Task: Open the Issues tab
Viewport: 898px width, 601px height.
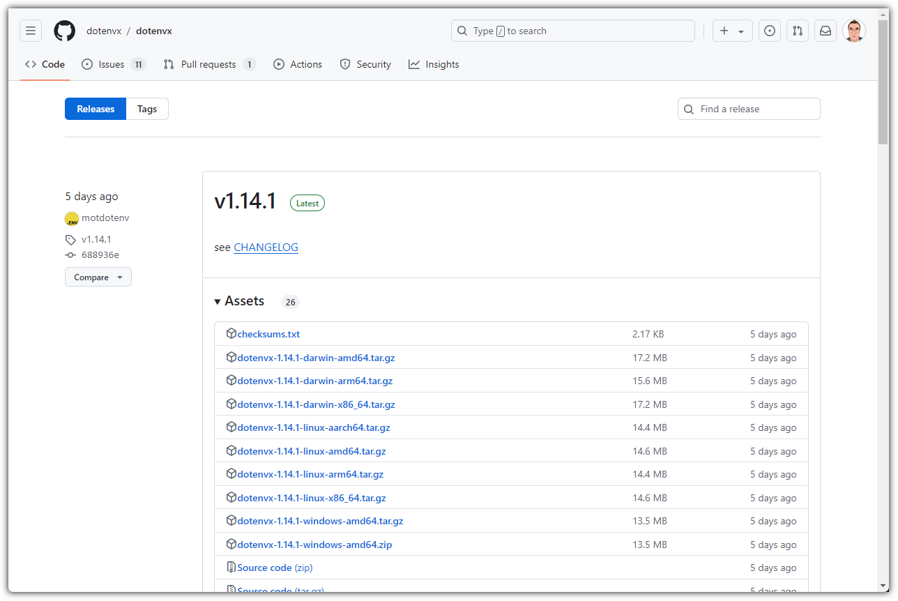Action: coord(112,64)
